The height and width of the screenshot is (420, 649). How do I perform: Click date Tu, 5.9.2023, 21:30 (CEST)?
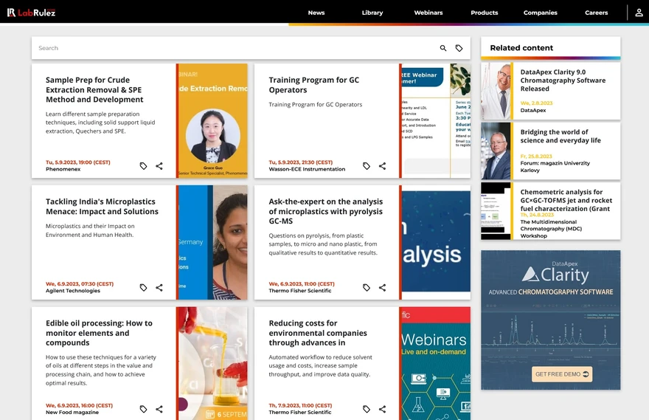click(300, 162)
